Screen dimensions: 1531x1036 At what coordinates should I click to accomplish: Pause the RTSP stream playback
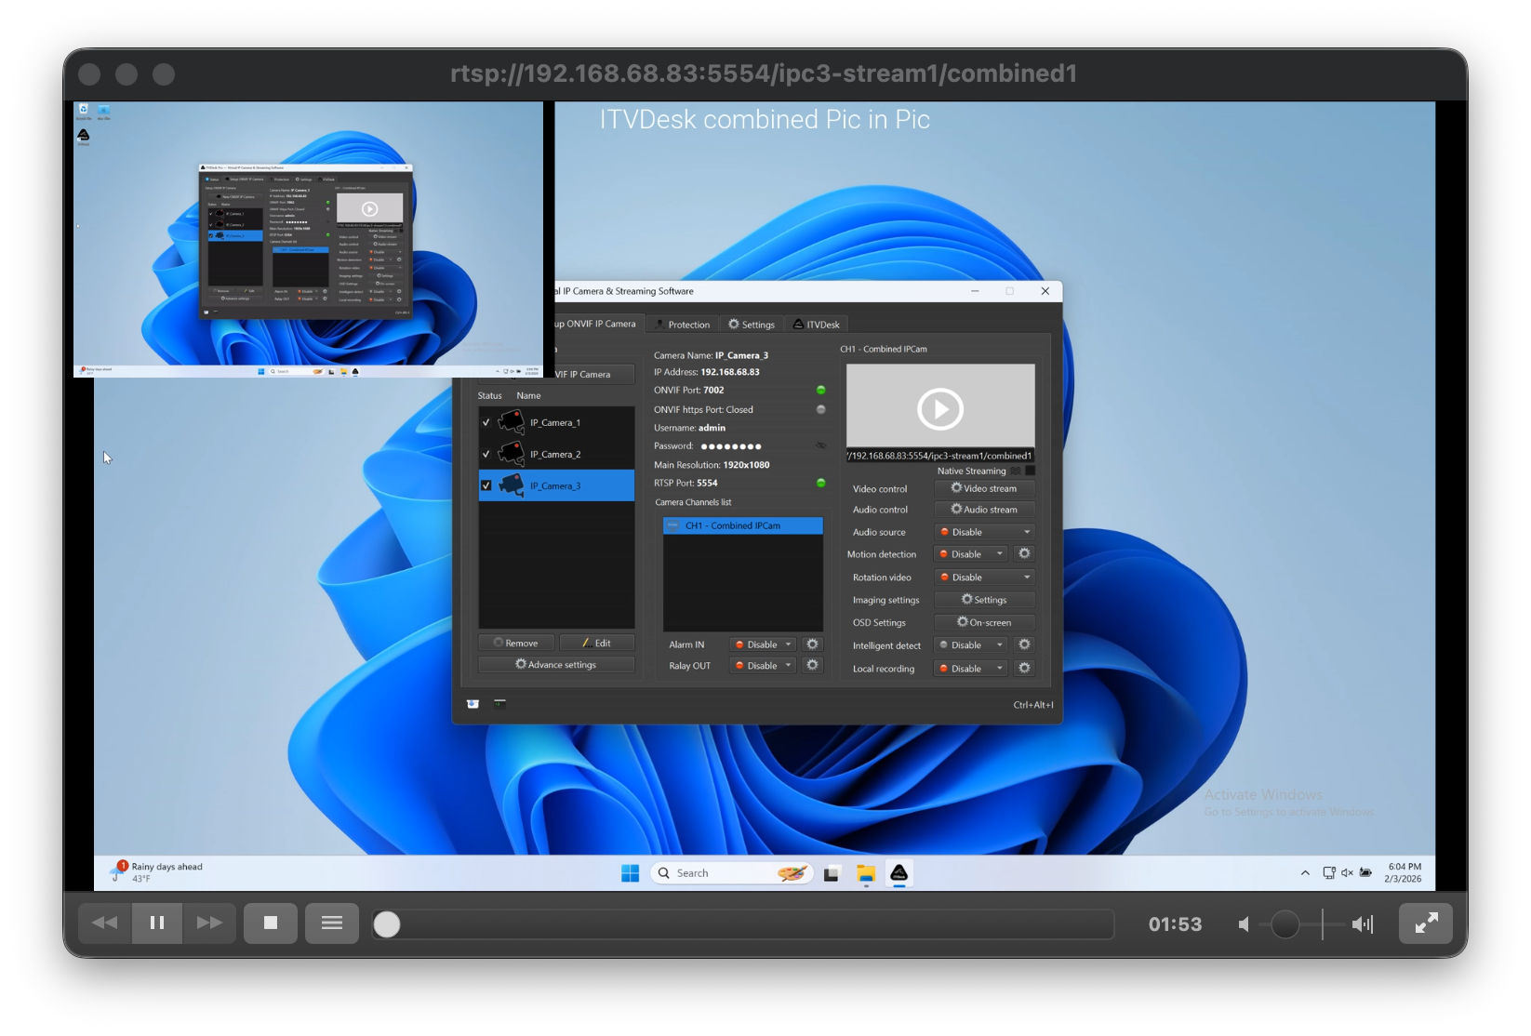point(157,923)
